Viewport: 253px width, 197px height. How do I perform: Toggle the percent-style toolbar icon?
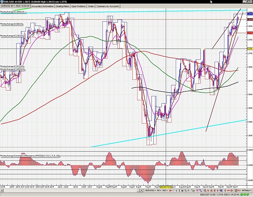(x=185, y=191)
